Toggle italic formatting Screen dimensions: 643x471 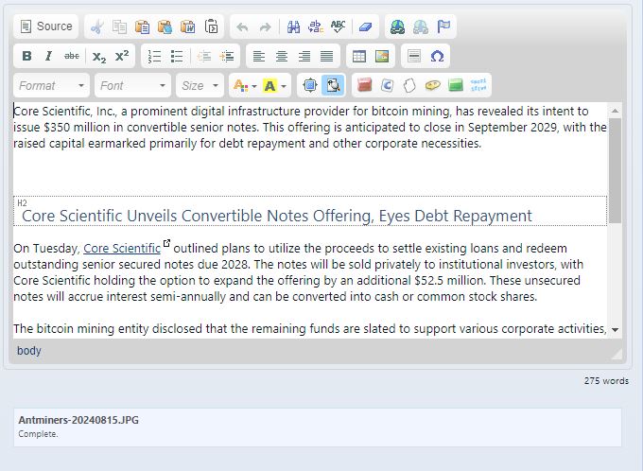point(47,56)
